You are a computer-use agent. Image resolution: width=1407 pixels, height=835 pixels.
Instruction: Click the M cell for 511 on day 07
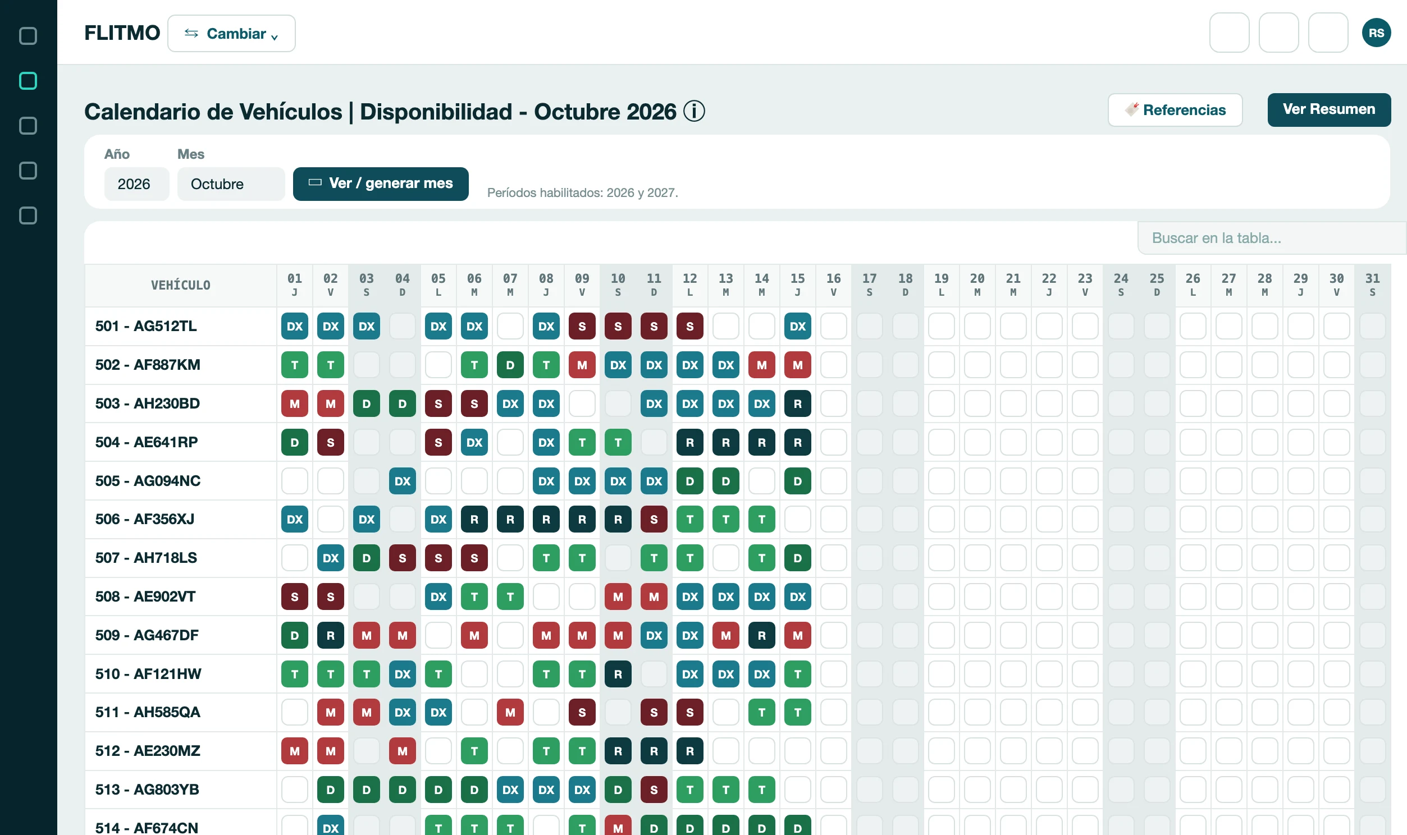(510, 712)
